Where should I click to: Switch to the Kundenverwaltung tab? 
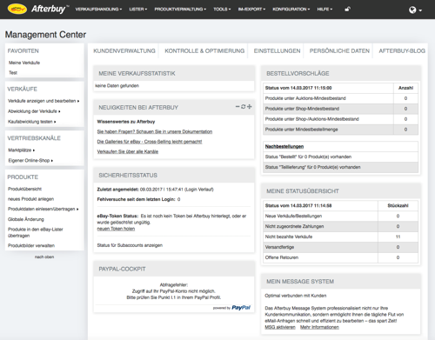click(124, 51)
